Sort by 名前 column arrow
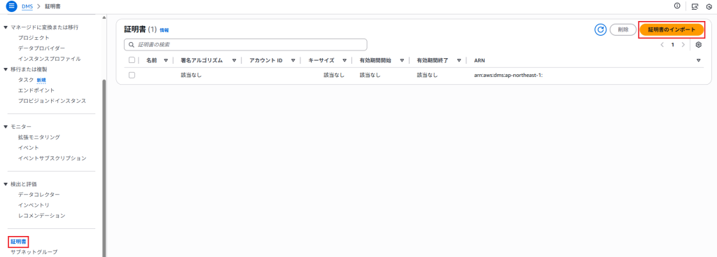 [x=166, y=60]
